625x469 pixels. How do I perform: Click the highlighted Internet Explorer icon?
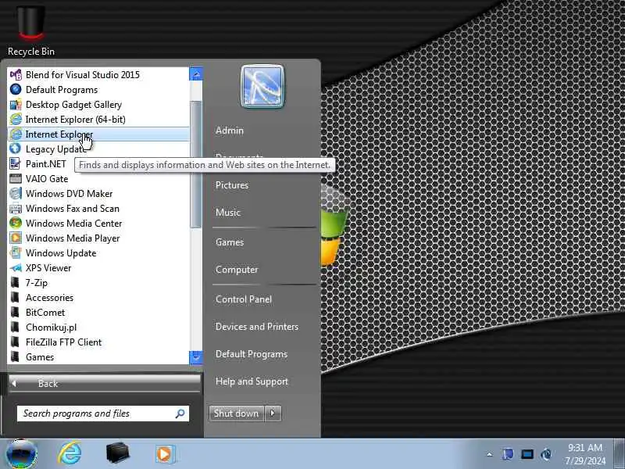tap(16, 134)
